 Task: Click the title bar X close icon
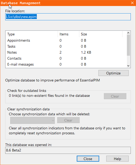pos(132,3)
